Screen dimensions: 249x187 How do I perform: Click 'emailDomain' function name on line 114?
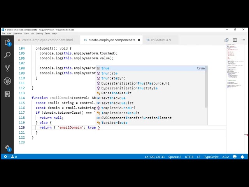(61, 98)
